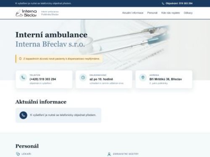Screen dimensions: 210x157
Task: Go to Kde nás najdete menu item
Action: 171,13
